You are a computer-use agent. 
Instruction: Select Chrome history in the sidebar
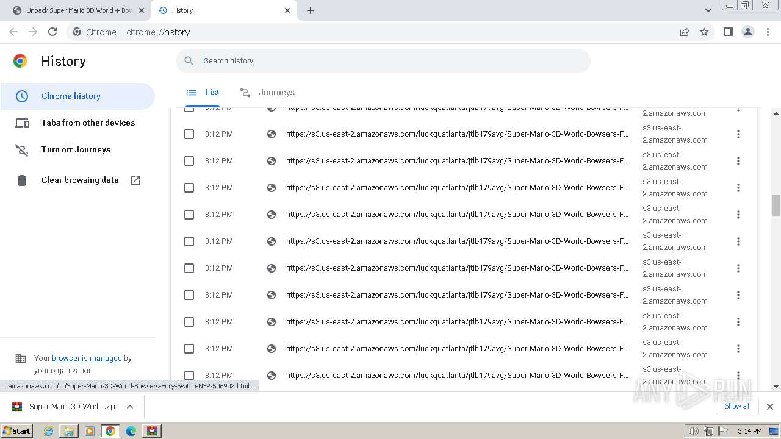pos(77,96)
